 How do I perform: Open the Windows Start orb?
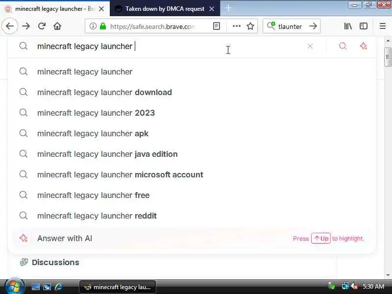click(x=14, y=287)
